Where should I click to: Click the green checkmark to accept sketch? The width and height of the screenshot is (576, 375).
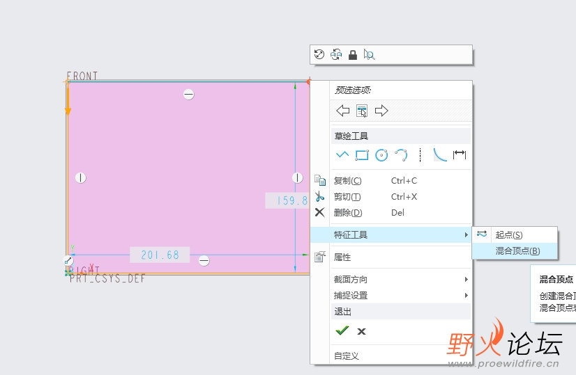[342, 330]
